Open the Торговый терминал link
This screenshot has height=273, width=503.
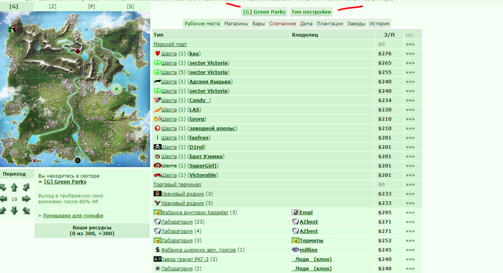click(x=177, y=184)
